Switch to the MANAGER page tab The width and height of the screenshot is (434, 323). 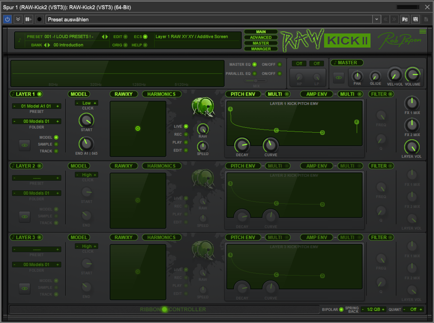pos(261,49)
